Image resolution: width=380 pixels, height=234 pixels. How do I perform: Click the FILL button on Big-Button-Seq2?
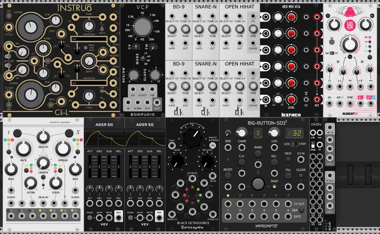point(288,176)
